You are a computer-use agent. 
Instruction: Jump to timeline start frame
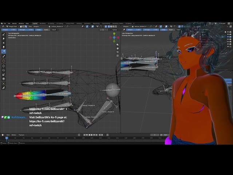(84, 135)
